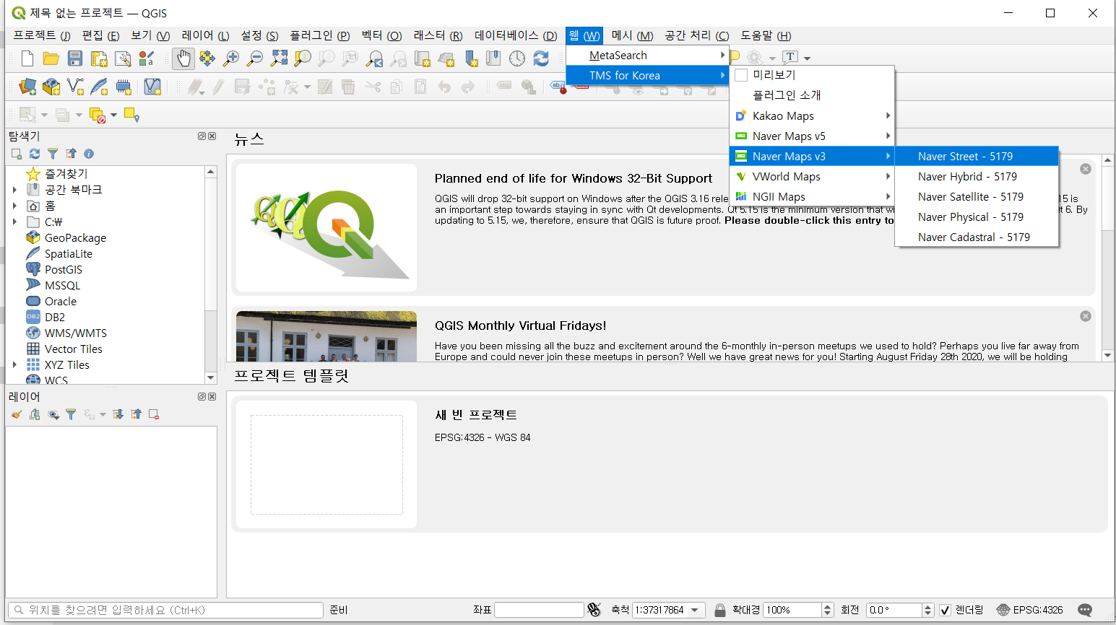Viewport: 1116px width, 625px height.
Task: Click the Zoom Full extent icon
Action: pyautogui.click(x=279, y=58)
